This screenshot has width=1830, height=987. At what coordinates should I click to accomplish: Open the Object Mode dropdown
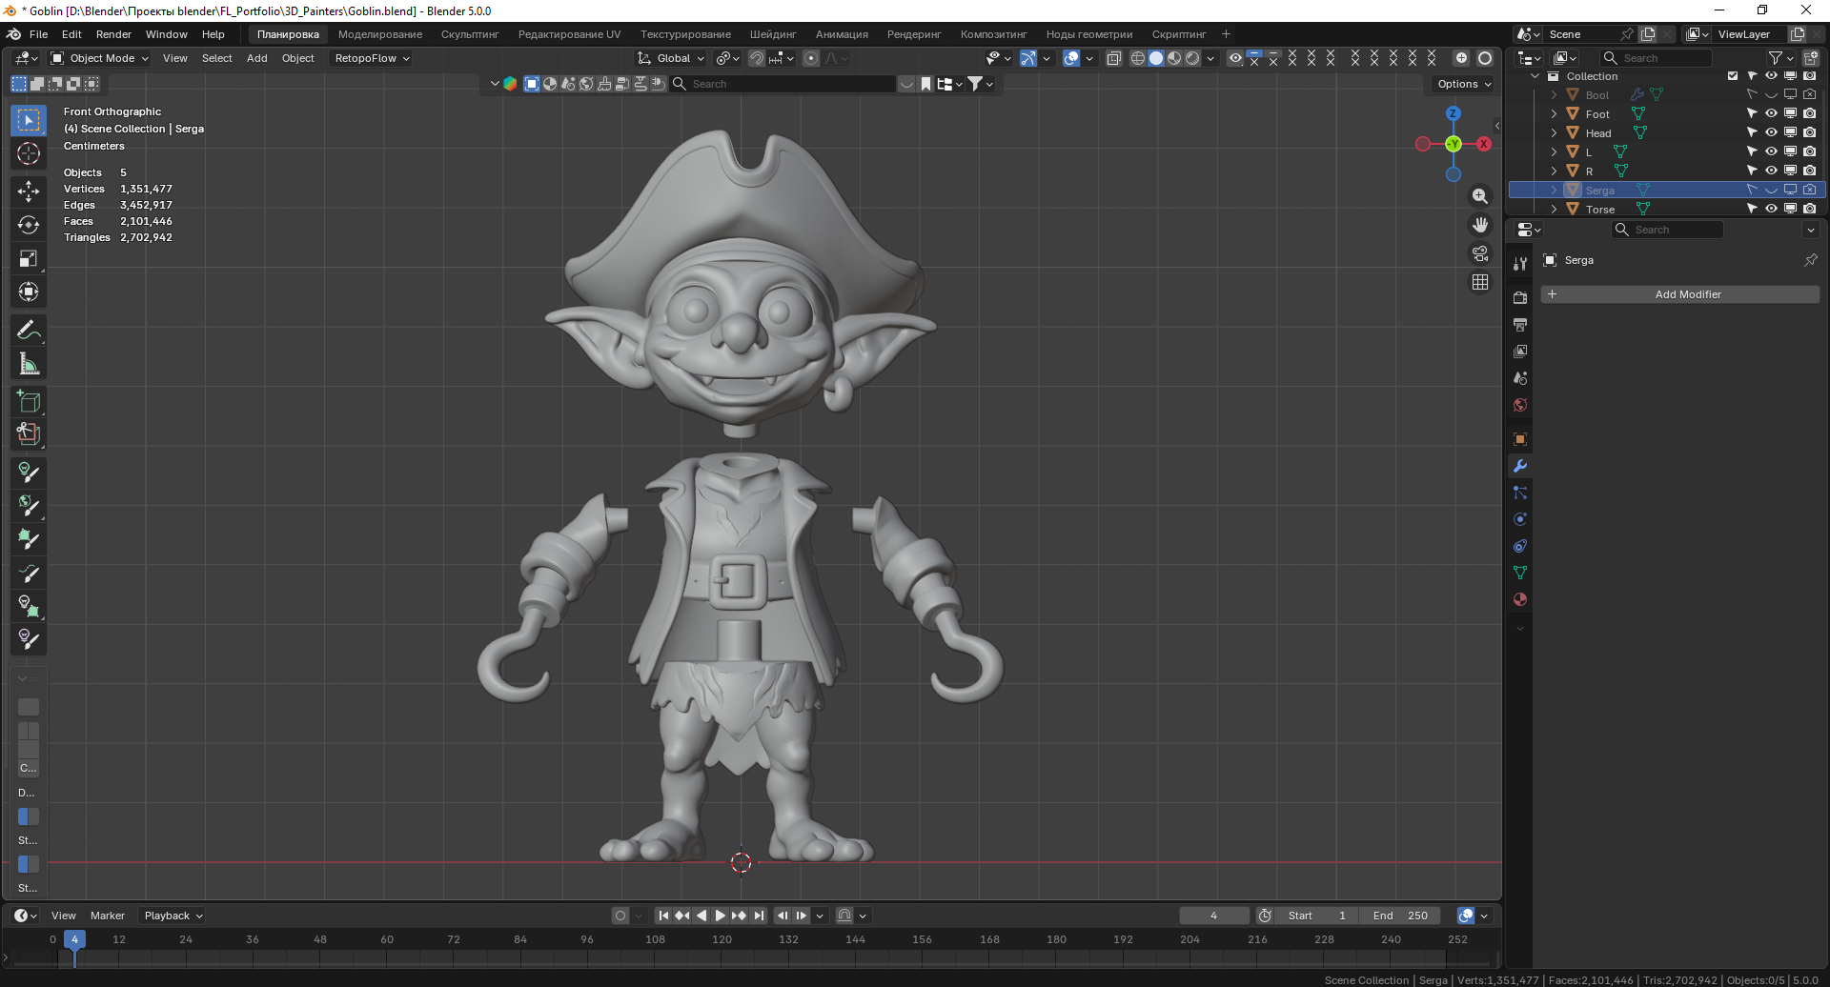[100, 58]
